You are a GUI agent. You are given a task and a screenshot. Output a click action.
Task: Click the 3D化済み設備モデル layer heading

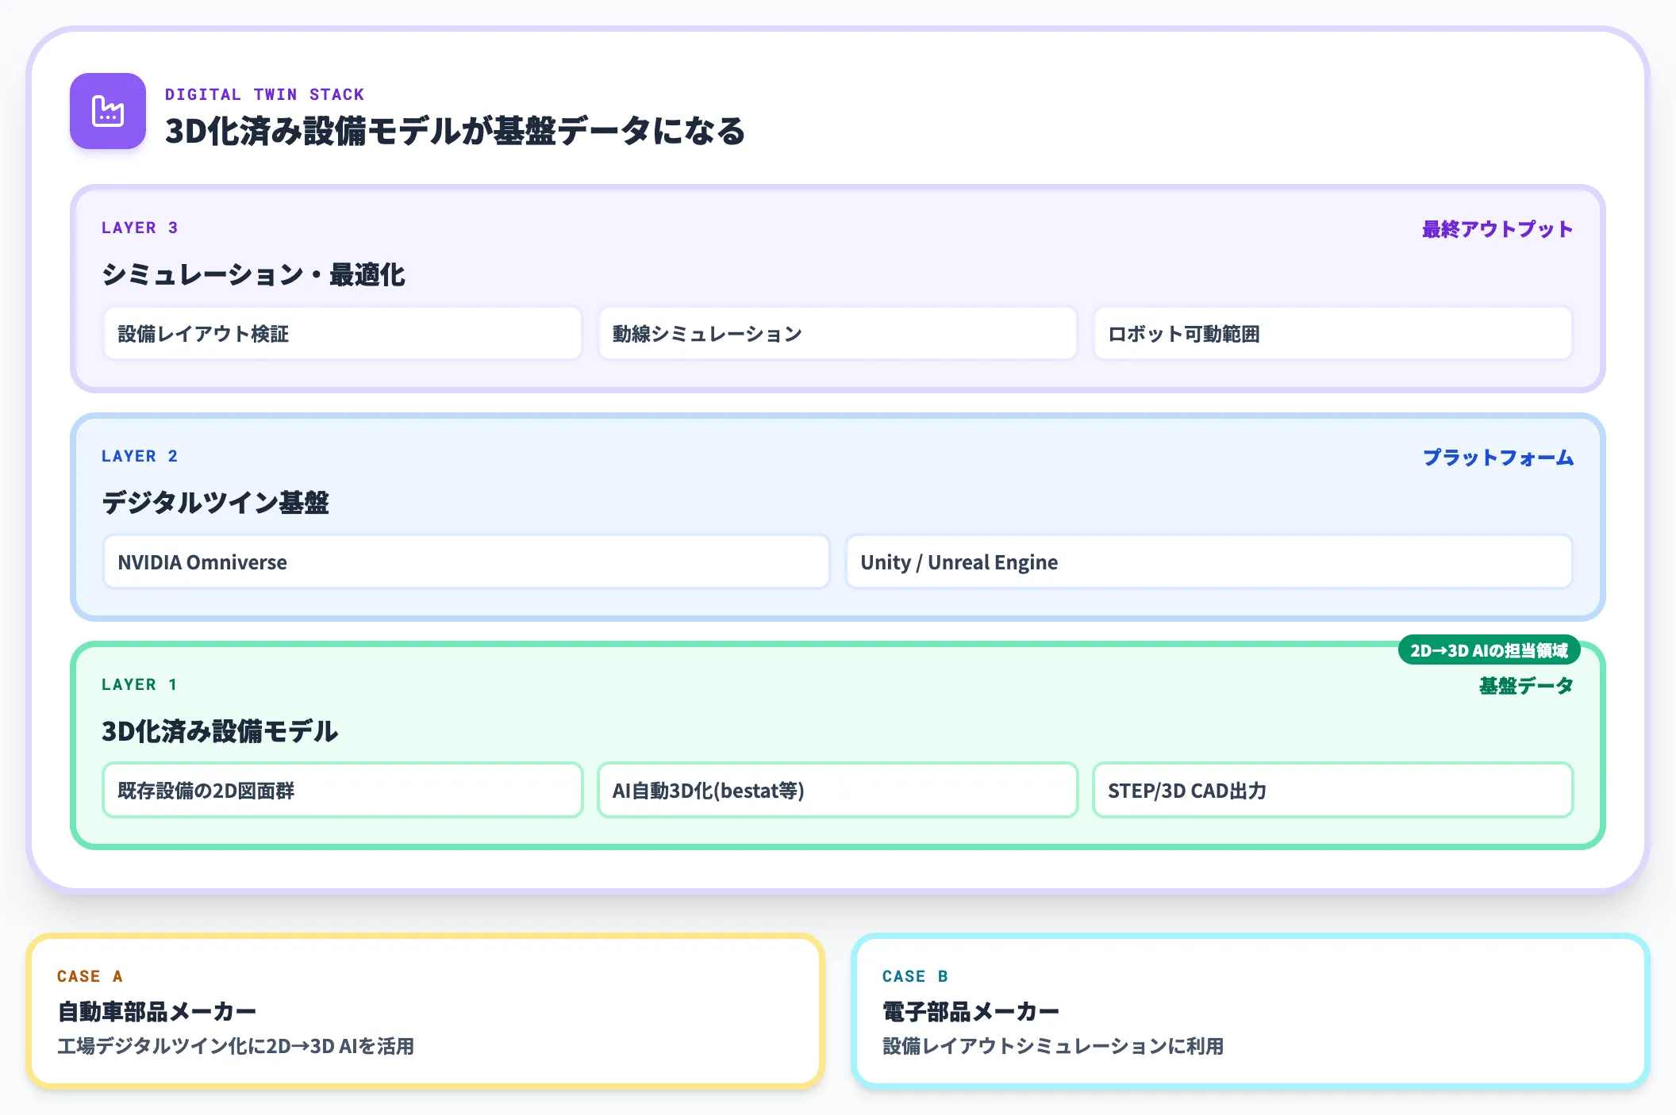tap(220, 731)
